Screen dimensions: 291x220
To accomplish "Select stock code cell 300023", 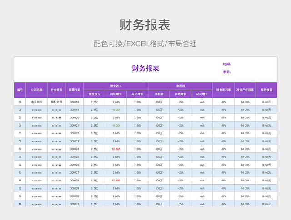I will [x=75, y=141].
